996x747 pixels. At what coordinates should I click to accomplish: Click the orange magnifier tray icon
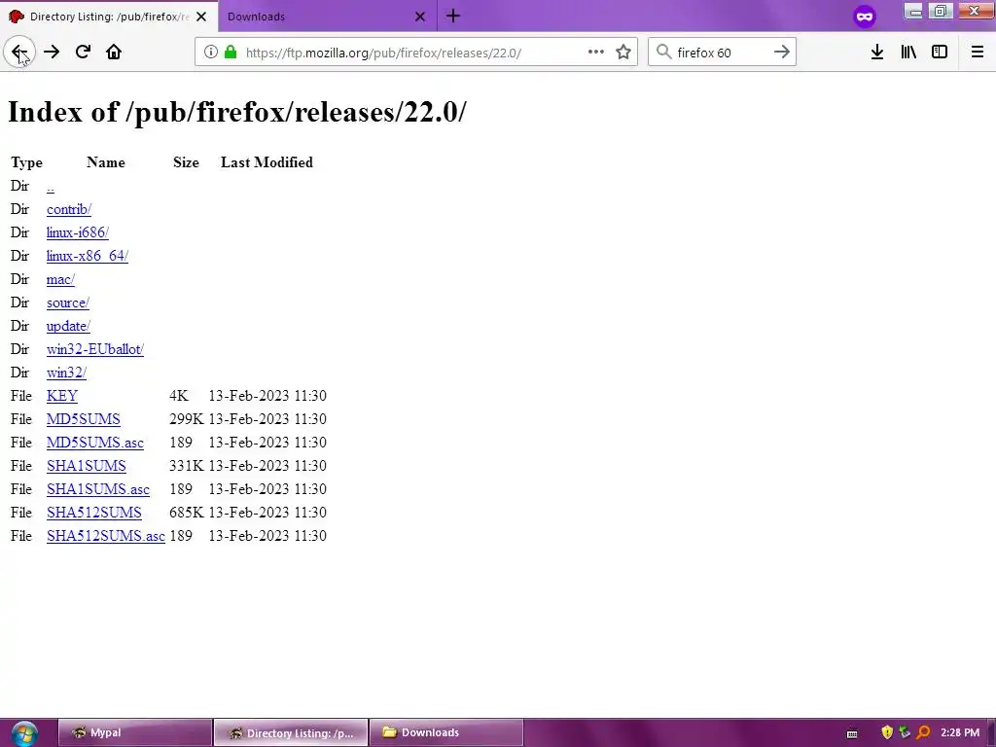coord(923,732)
